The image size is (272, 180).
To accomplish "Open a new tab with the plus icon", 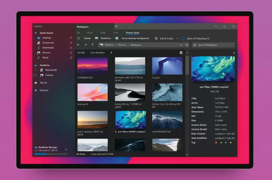I will [x=116, y=26].
